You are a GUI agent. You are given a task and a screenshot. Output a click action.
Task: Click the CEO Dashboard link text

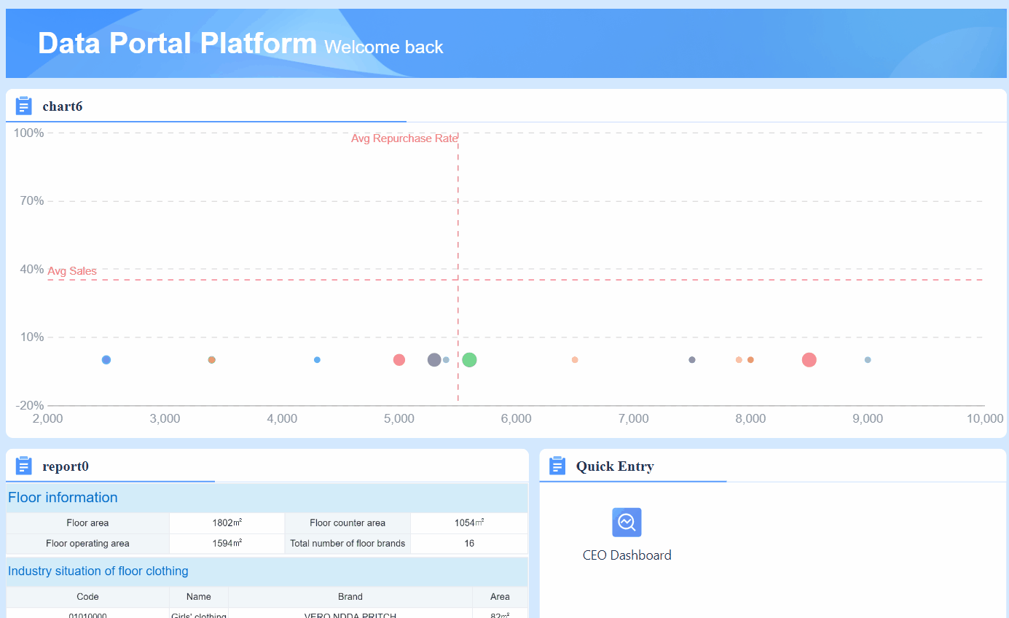(627, 555)
